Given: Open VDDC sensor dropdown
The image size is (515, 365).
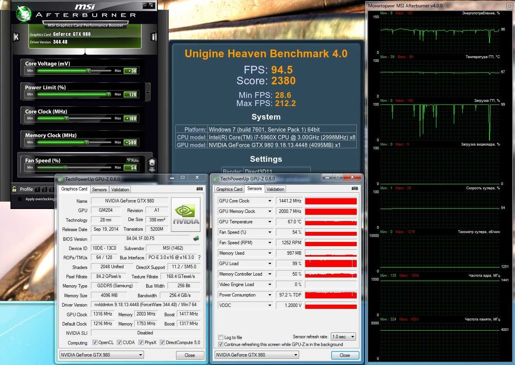Looking at the screenshot, I should click(270, 305).
